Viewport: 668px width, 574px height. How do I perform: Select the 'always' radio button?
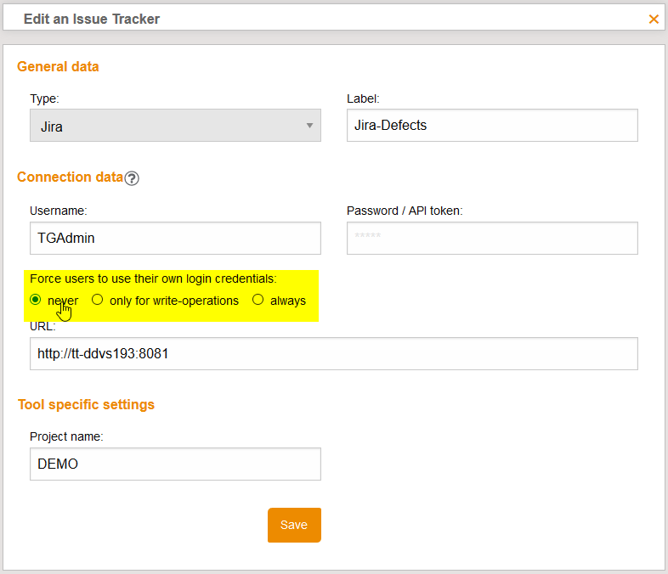258,300
